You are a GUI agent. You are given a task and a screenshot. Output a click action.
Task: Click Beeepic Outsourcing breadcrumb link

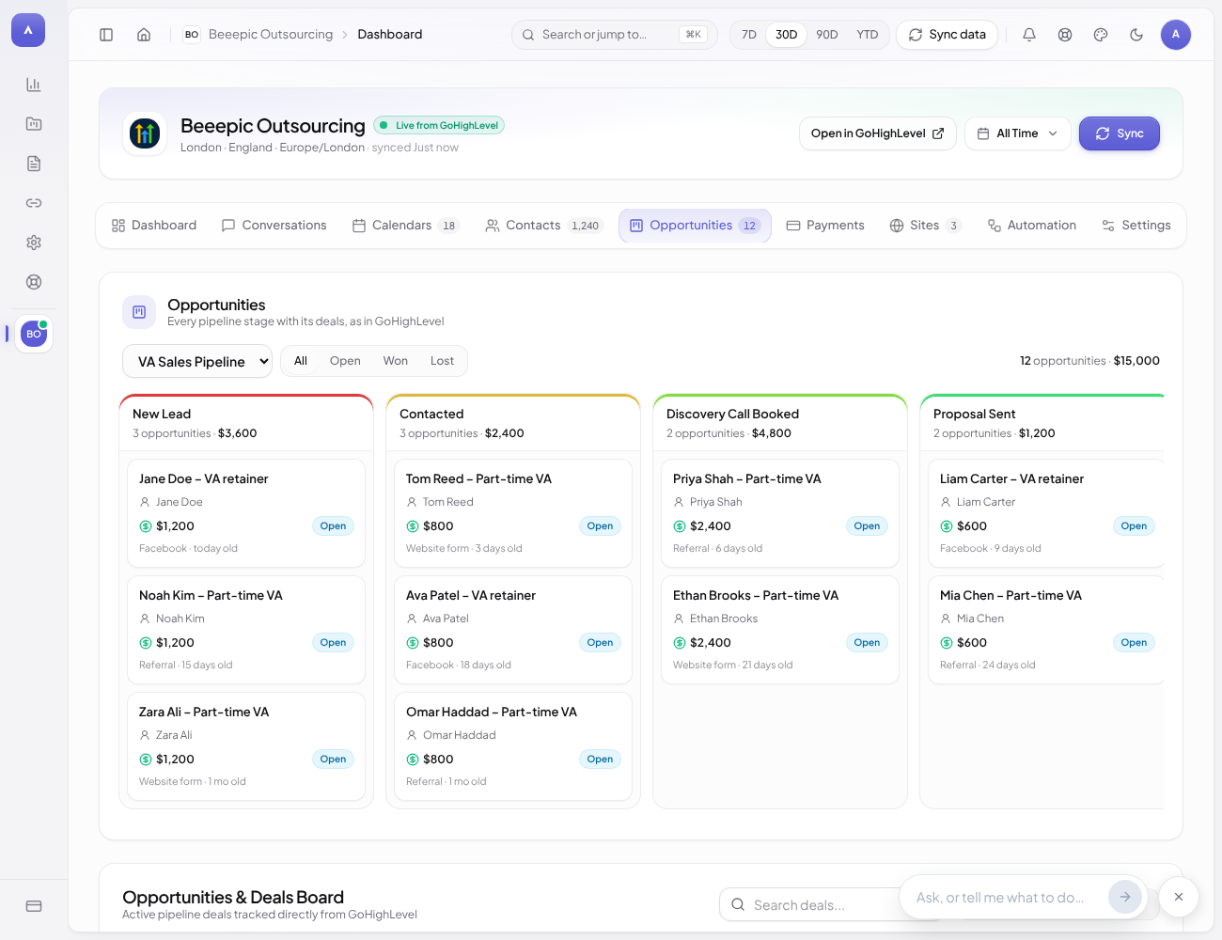(x=271, y=35)
